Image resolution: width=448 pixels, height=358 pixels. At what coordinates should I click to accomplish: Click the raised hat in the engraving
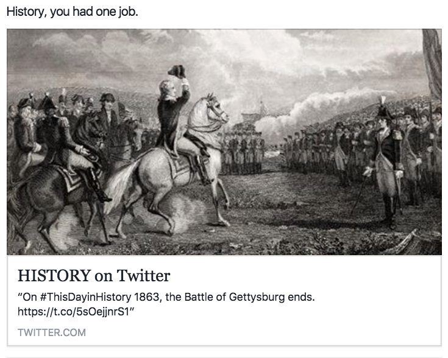pyautogui.click(x=177, y=71)
